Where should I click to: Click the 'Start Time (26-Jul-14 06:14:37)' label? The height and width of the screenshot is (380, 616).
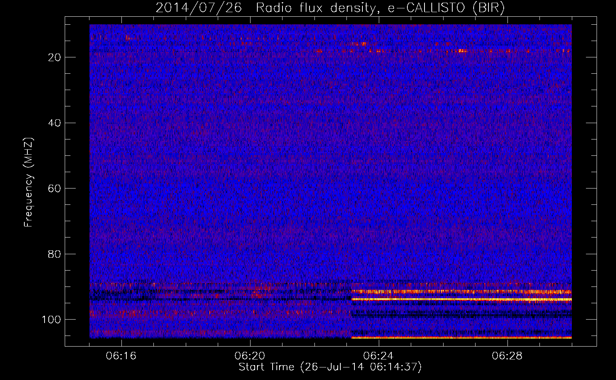click(330, 367)
